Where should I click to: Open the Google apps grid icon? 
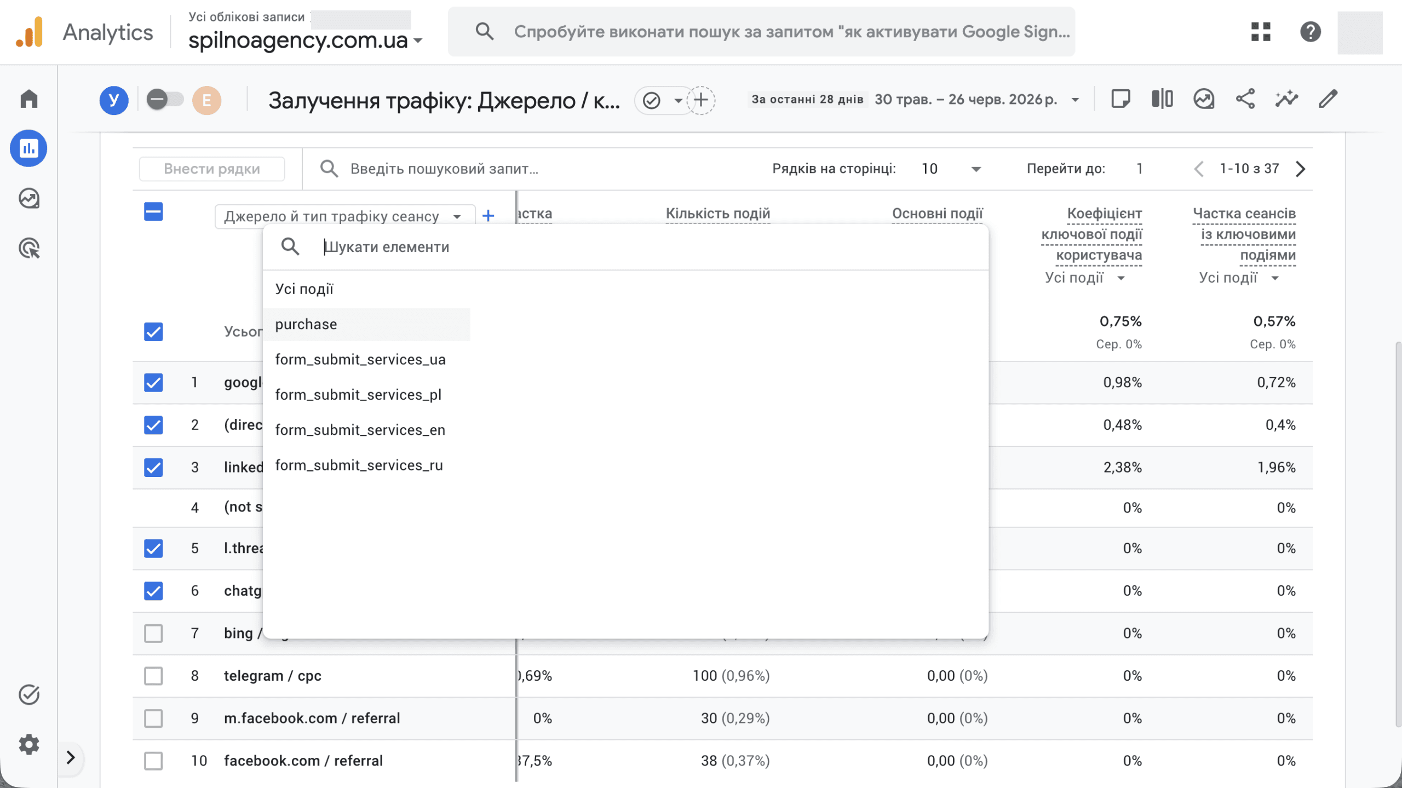tap(1261, 32)
